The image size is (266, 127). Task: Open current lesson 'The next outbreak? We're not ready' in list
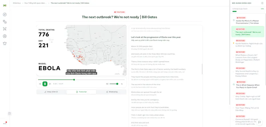[x=248, y=32]
